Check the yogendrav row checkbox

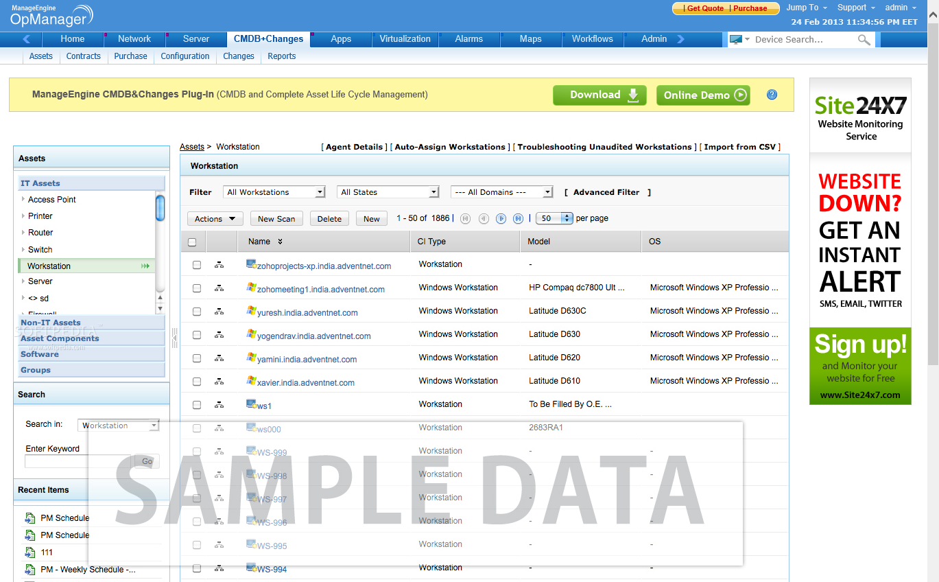click(197, 335)
